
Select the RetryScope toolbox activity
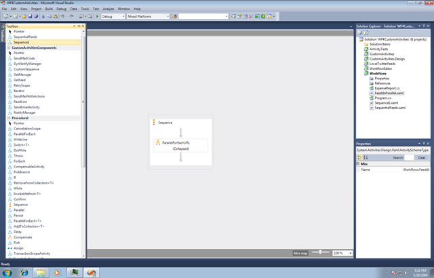(x=22, y=85)
